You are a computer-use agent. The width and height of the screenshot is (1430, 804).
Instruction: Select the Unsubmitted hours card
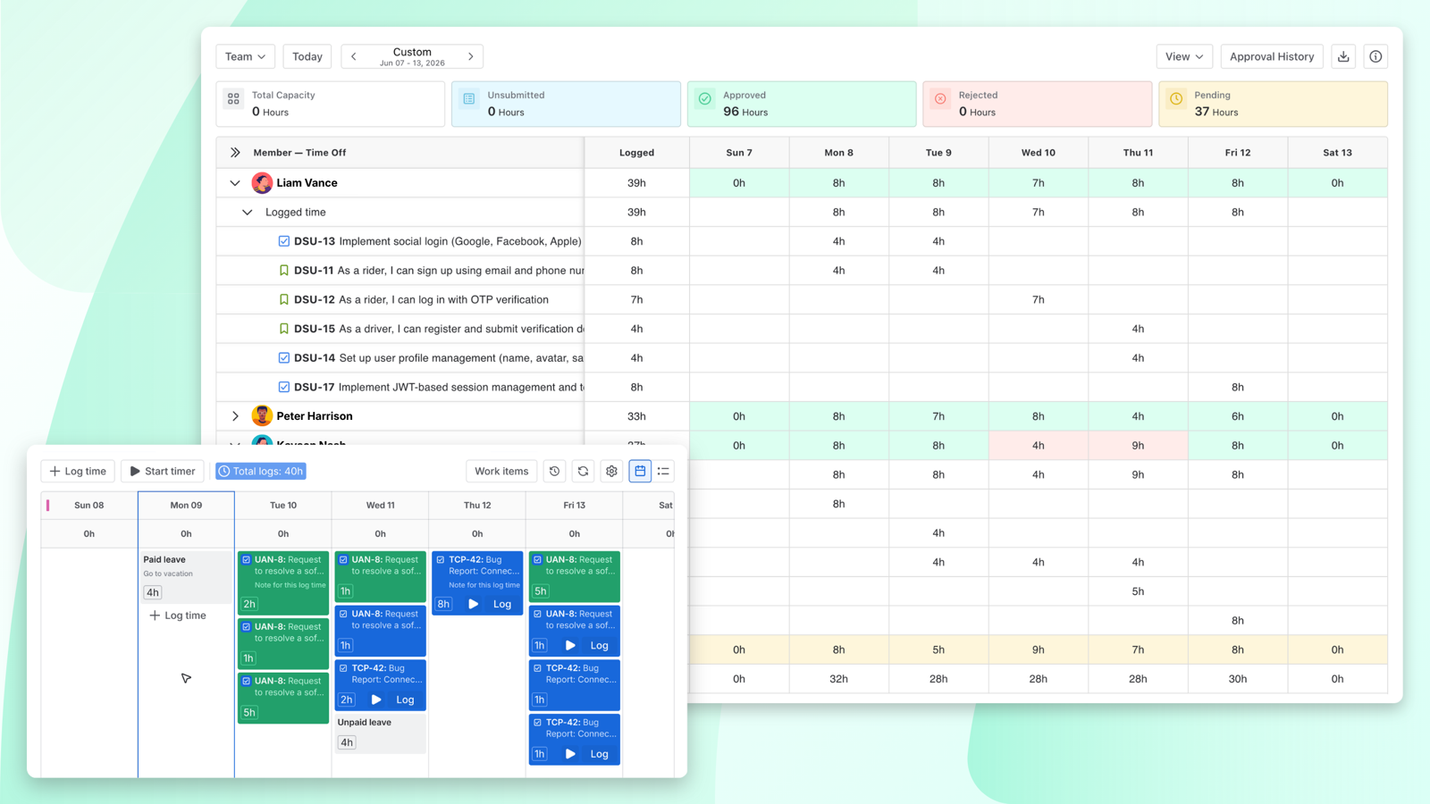point(566,104)
